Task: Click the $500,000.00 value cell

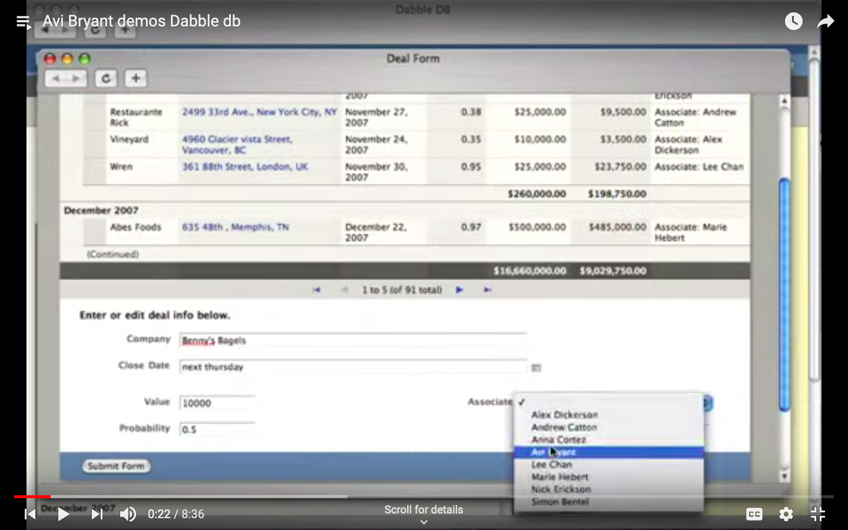Action: (x=537, y=227)
